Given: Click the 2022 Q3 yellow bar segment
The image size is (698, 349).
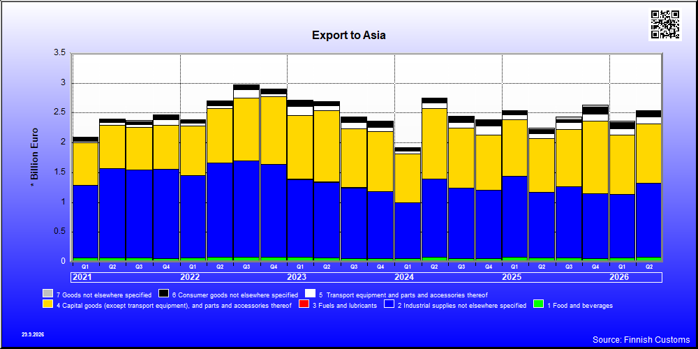Looking at the screenshot, I should [x=247, y=129].
